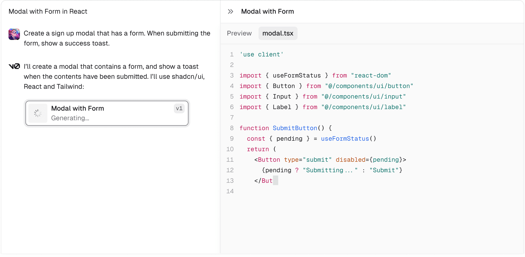
Task: Click the v1 version badge
Action: 179,108
